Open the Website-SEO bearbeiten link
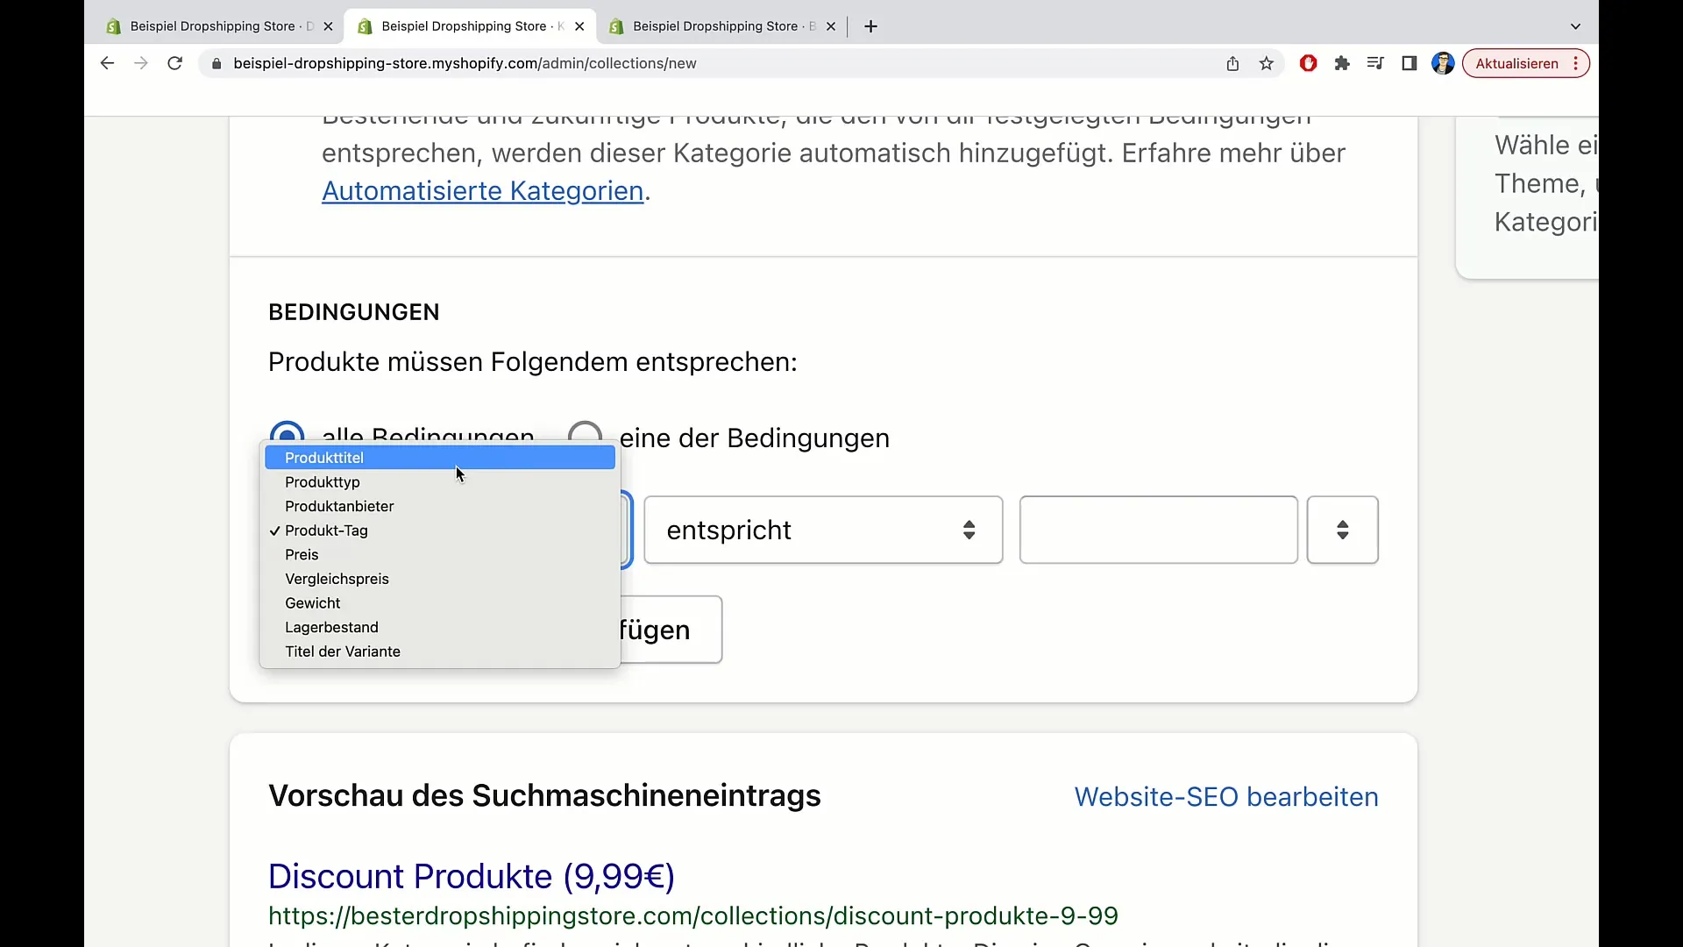1683x947 pixels. pos(1226,796)
